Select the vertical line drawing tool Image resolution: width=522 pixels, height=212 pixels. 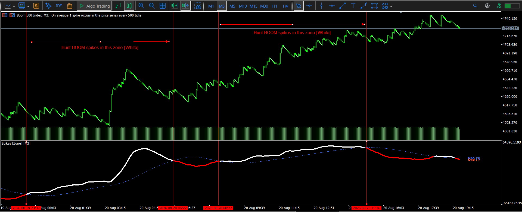tap(321, 6)
